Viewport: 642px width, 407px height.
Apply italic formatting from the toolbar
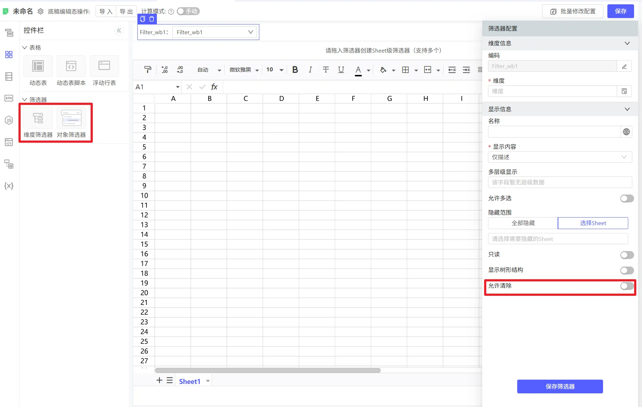click(310, 70)
